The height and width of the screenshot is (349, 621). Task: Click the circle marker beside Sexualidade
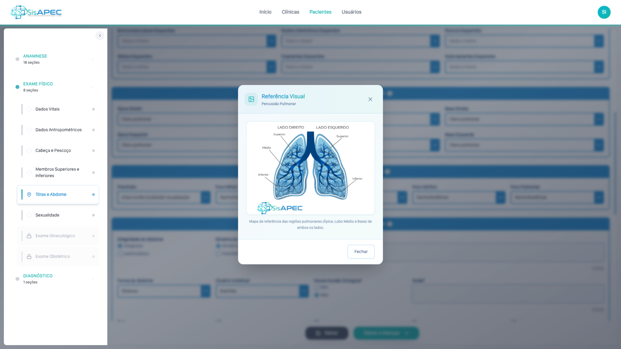[29, 215]
